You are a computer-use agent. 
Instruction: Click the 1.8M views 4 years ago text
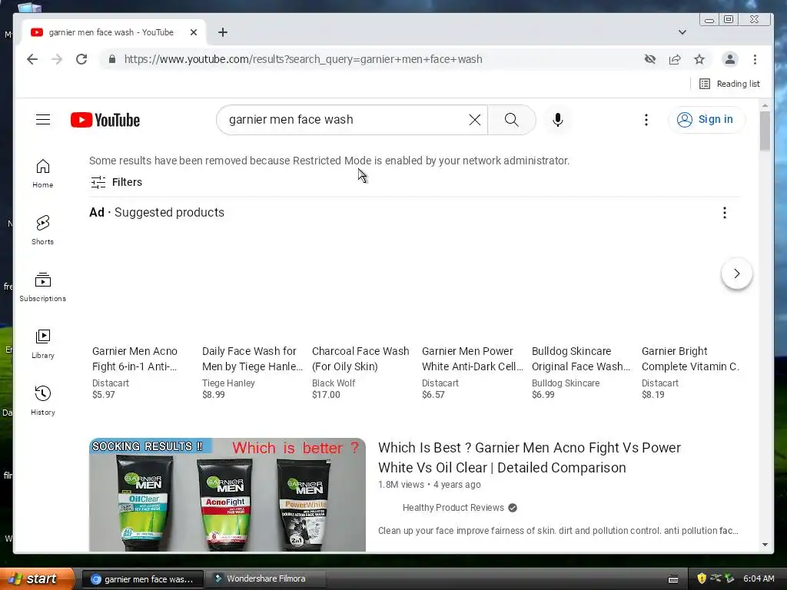[429, 485]
